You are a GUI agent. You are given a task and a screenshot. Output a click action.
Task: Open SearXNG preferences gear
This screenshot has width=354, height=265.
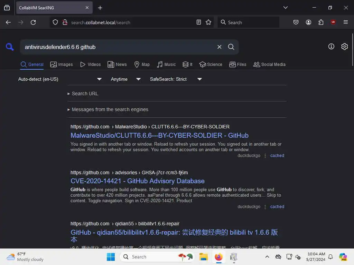point(344,47)
